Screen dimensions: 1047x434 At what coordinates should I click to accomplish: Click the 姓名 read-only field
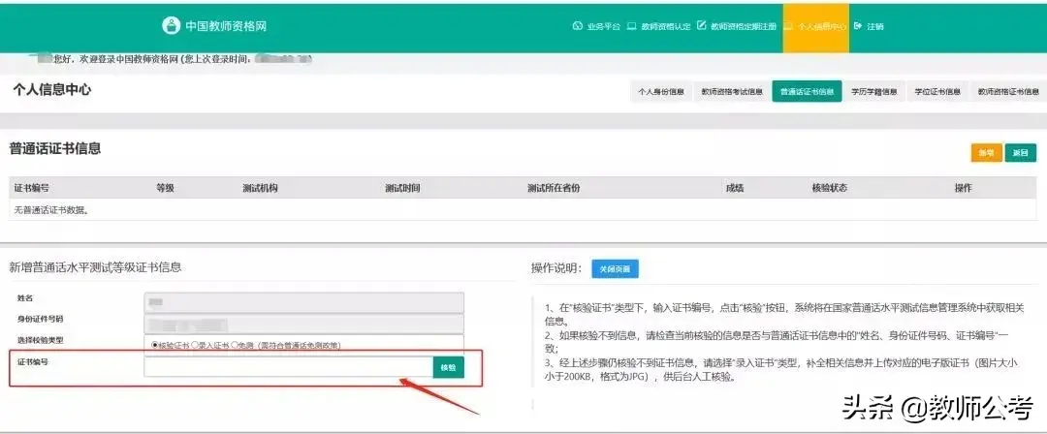point(303,302)
